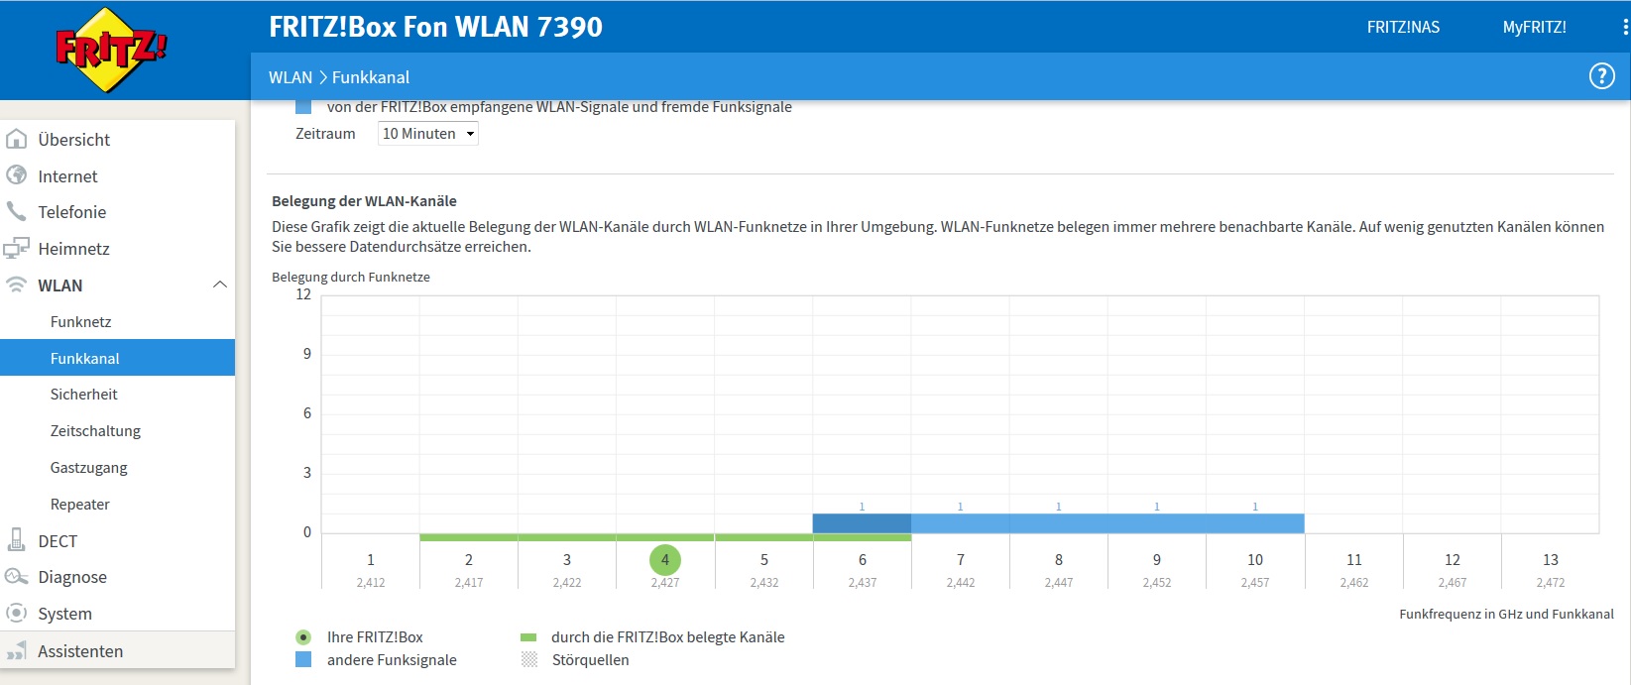Click the FRITZ! logo

coord(111,50)
